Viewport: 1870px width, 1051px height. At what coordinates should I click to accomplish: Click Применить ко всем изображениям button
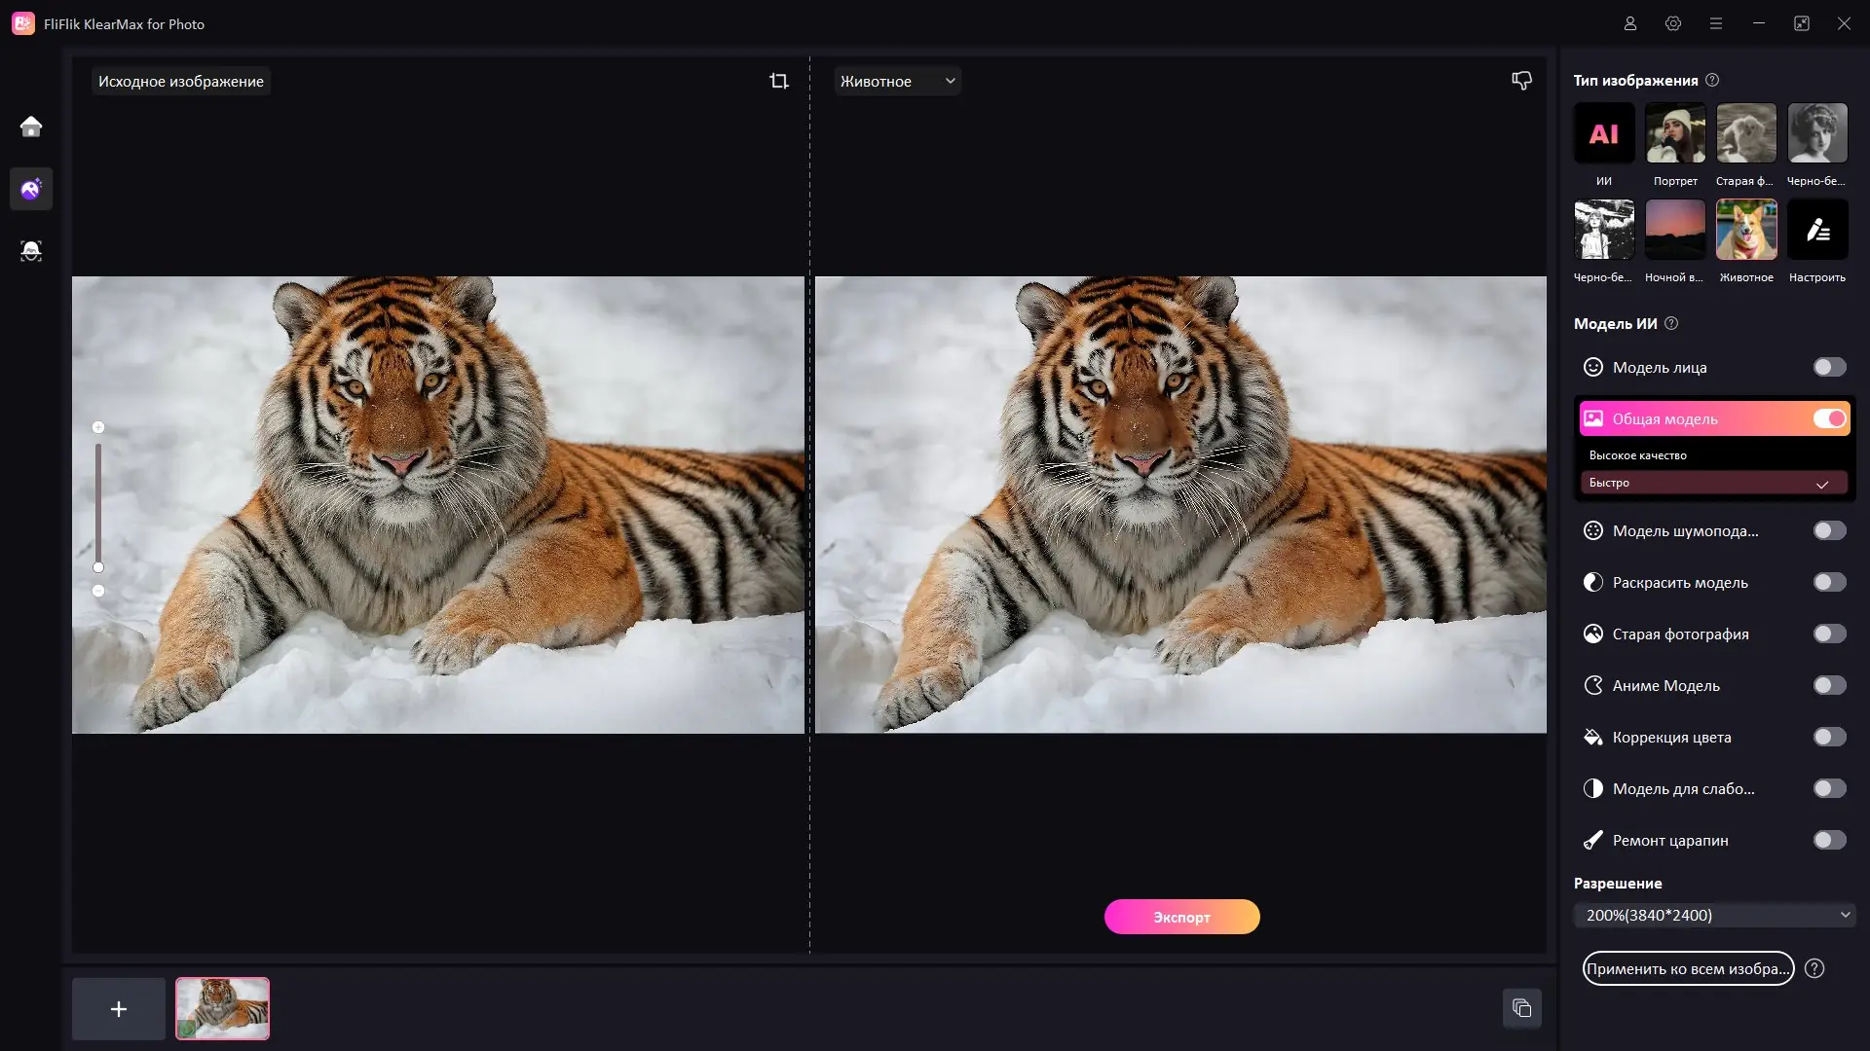[1688, 968]
